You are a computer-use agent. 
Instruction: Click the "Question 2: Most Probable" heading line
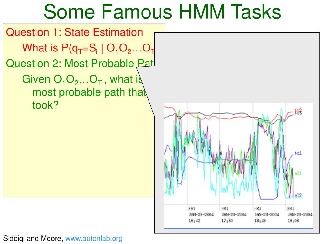click(80, 64)
